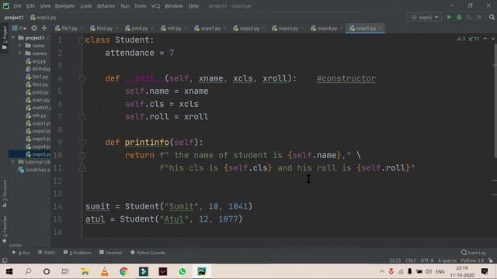Open the Project view selector dropdown

[x=19, y=28]
